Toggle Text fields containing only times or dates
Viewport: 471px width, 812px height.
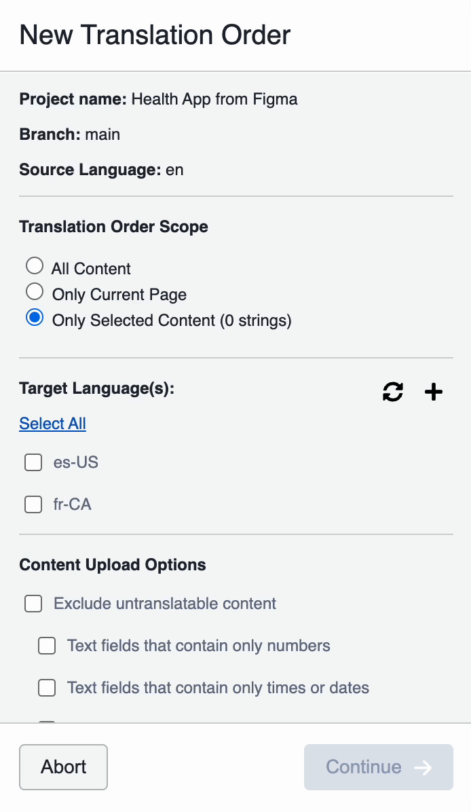pos(47,687)
